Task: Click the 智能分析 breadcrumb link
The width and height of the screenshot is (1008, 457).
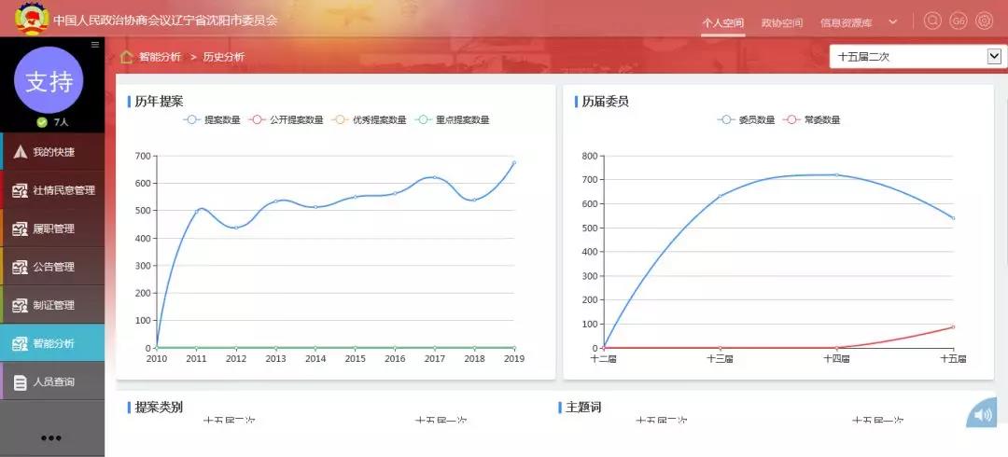Action: click(160, 57)
